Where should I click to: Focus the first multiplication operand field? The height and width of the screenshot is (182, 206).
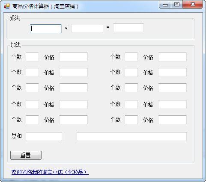point(46,29)
